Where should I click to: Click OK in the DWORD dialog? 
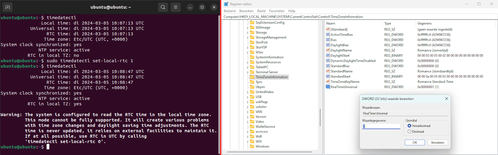click(x=415, y=142)
